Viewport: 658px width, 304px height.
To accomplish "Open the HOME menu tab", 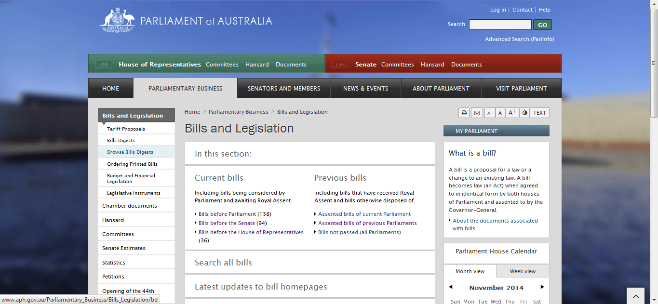I will click(x=110, y=88).
